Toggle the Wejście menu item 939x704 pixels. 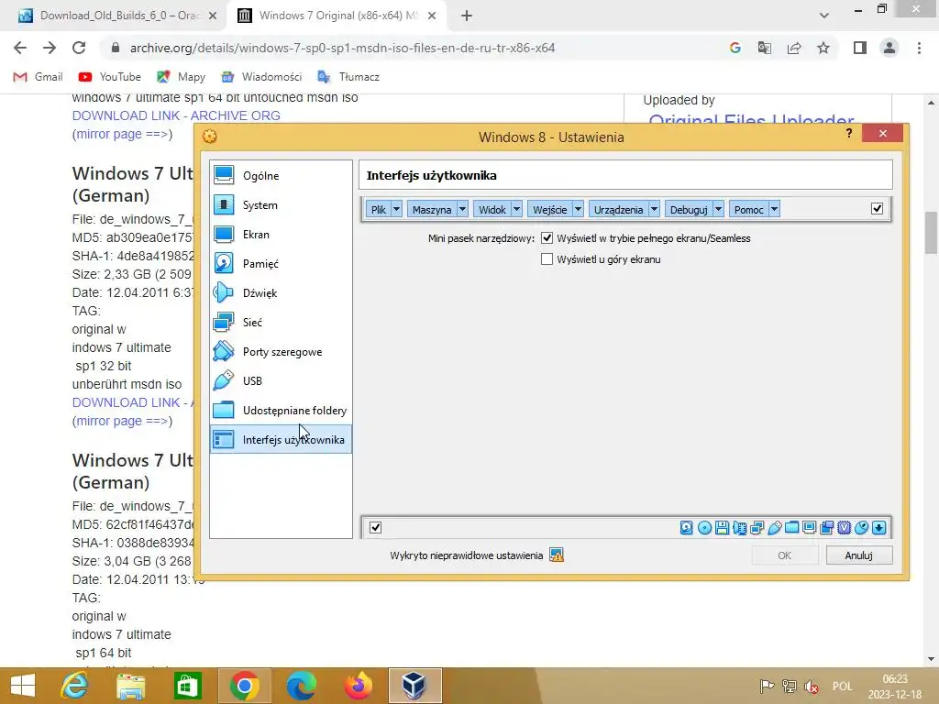[550, 210]
